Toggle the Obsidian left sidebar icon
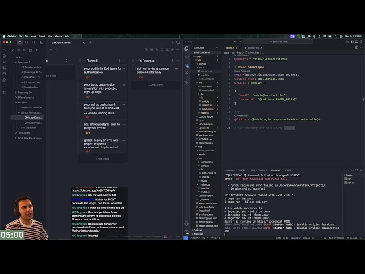Viewport: 365px width, 274px height. (x=42, y=42)
